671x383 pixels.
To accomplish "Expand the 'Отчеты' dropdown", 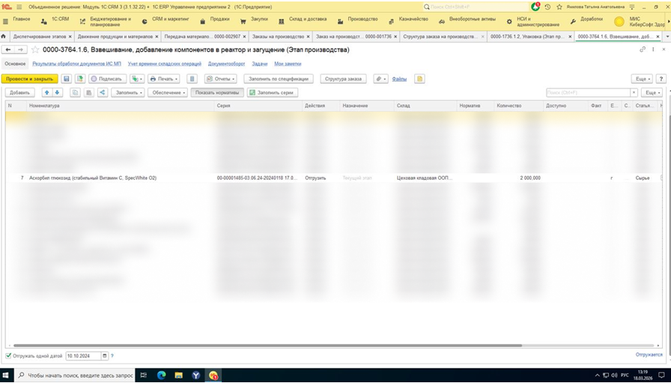I will 221,79.
